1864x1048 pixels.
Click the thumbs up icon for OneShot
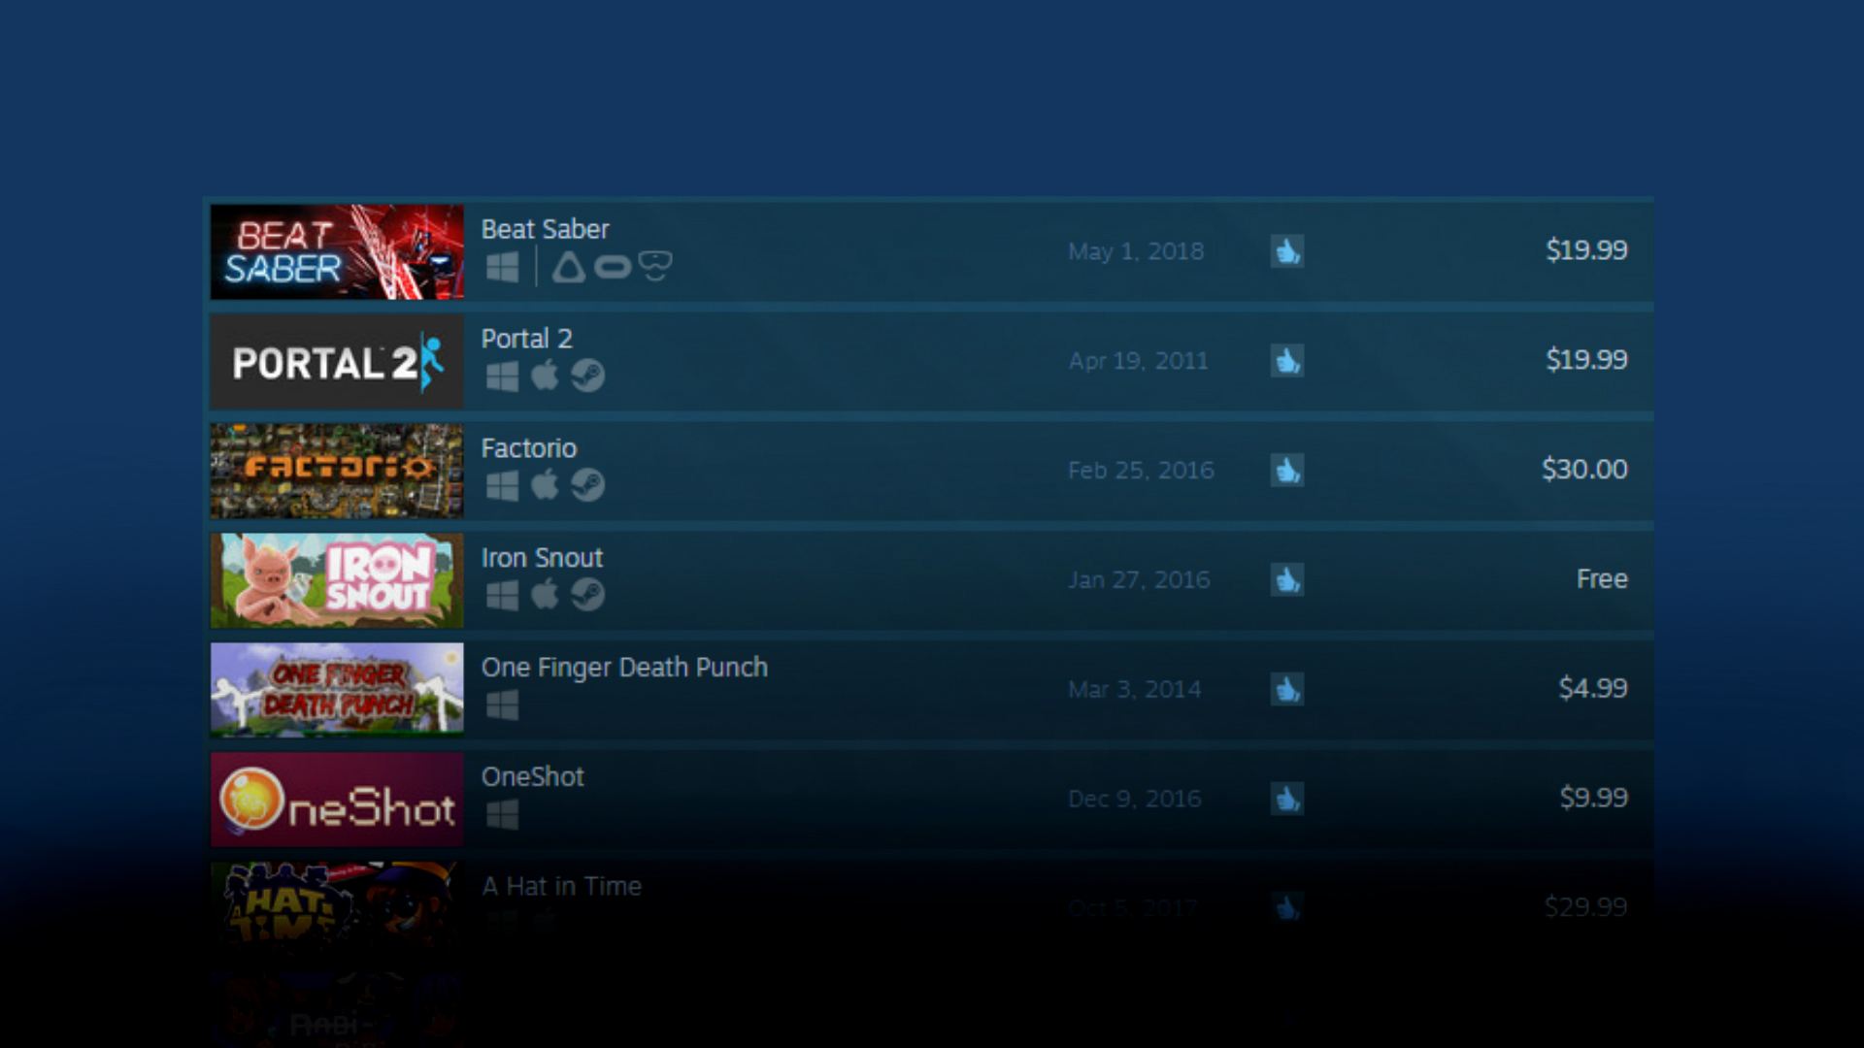pyautogui.click(x=1286, y=798)
